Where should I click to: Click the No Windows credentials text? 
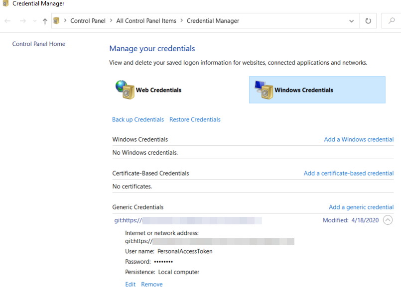(145, 153)
